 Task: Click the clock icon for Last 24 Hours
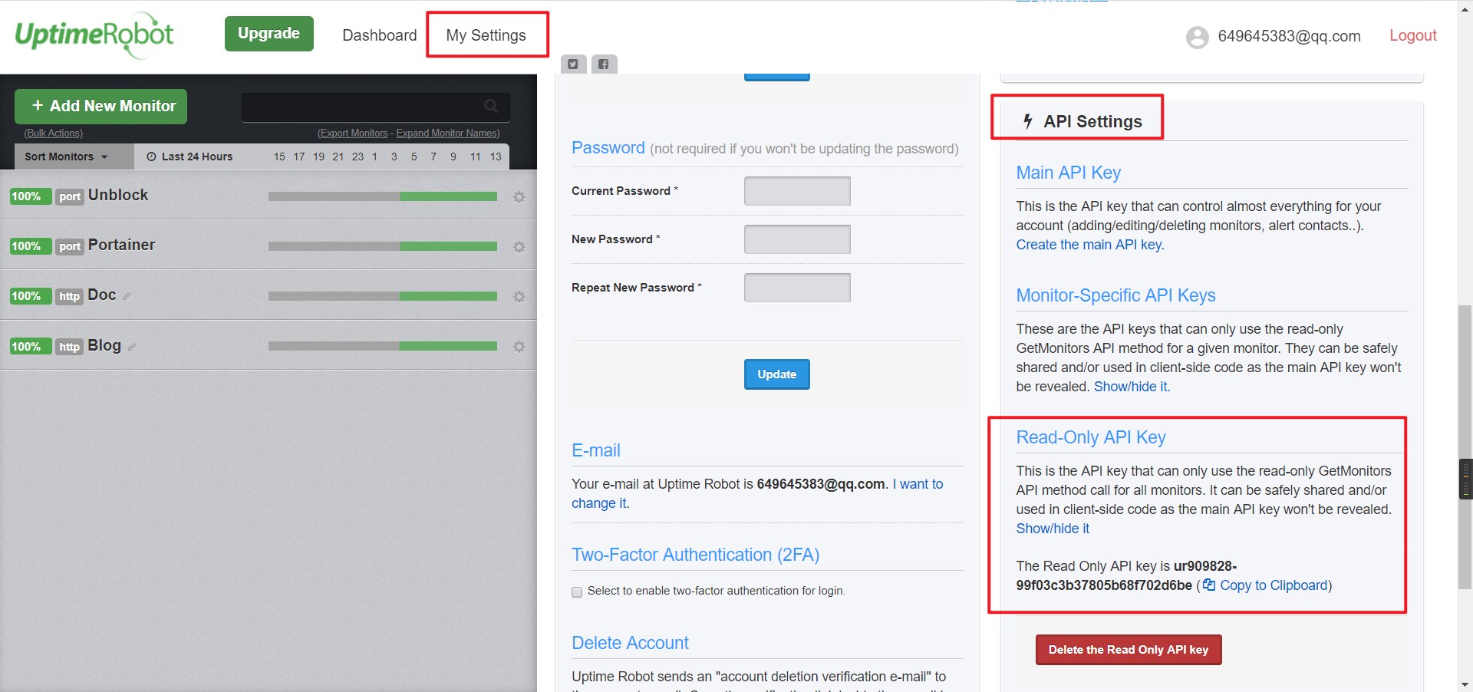click(151, 157)
